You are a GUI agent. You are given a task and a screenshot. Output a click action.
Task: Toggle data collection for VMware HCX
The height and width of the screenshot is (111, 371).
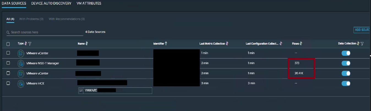coord(346,83)
